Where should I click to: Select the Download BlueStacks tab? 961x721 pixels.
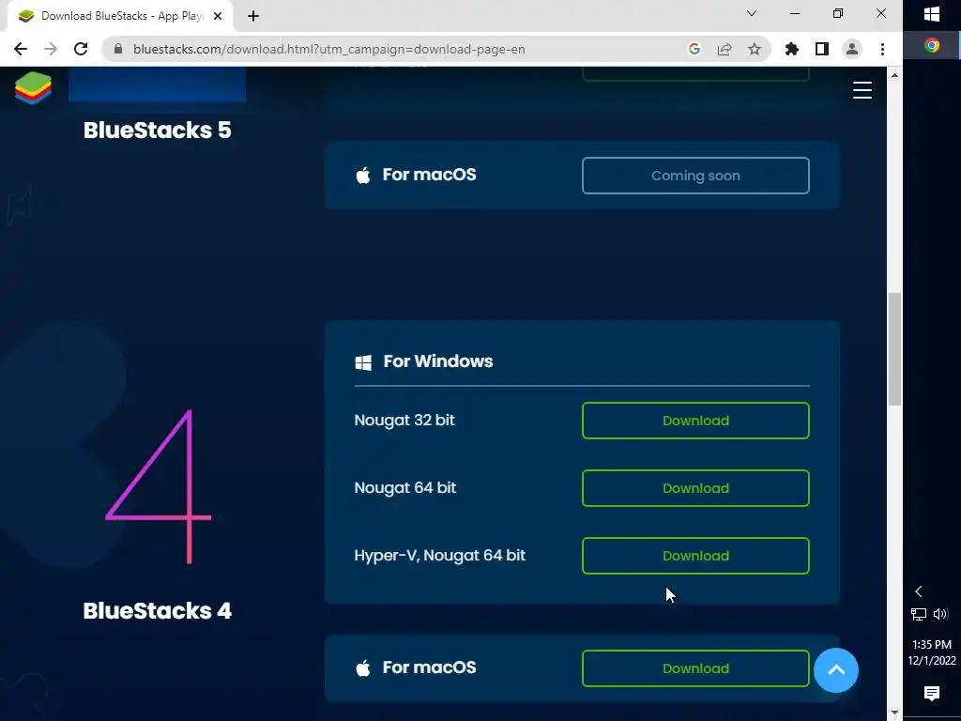tap(119, 16)
